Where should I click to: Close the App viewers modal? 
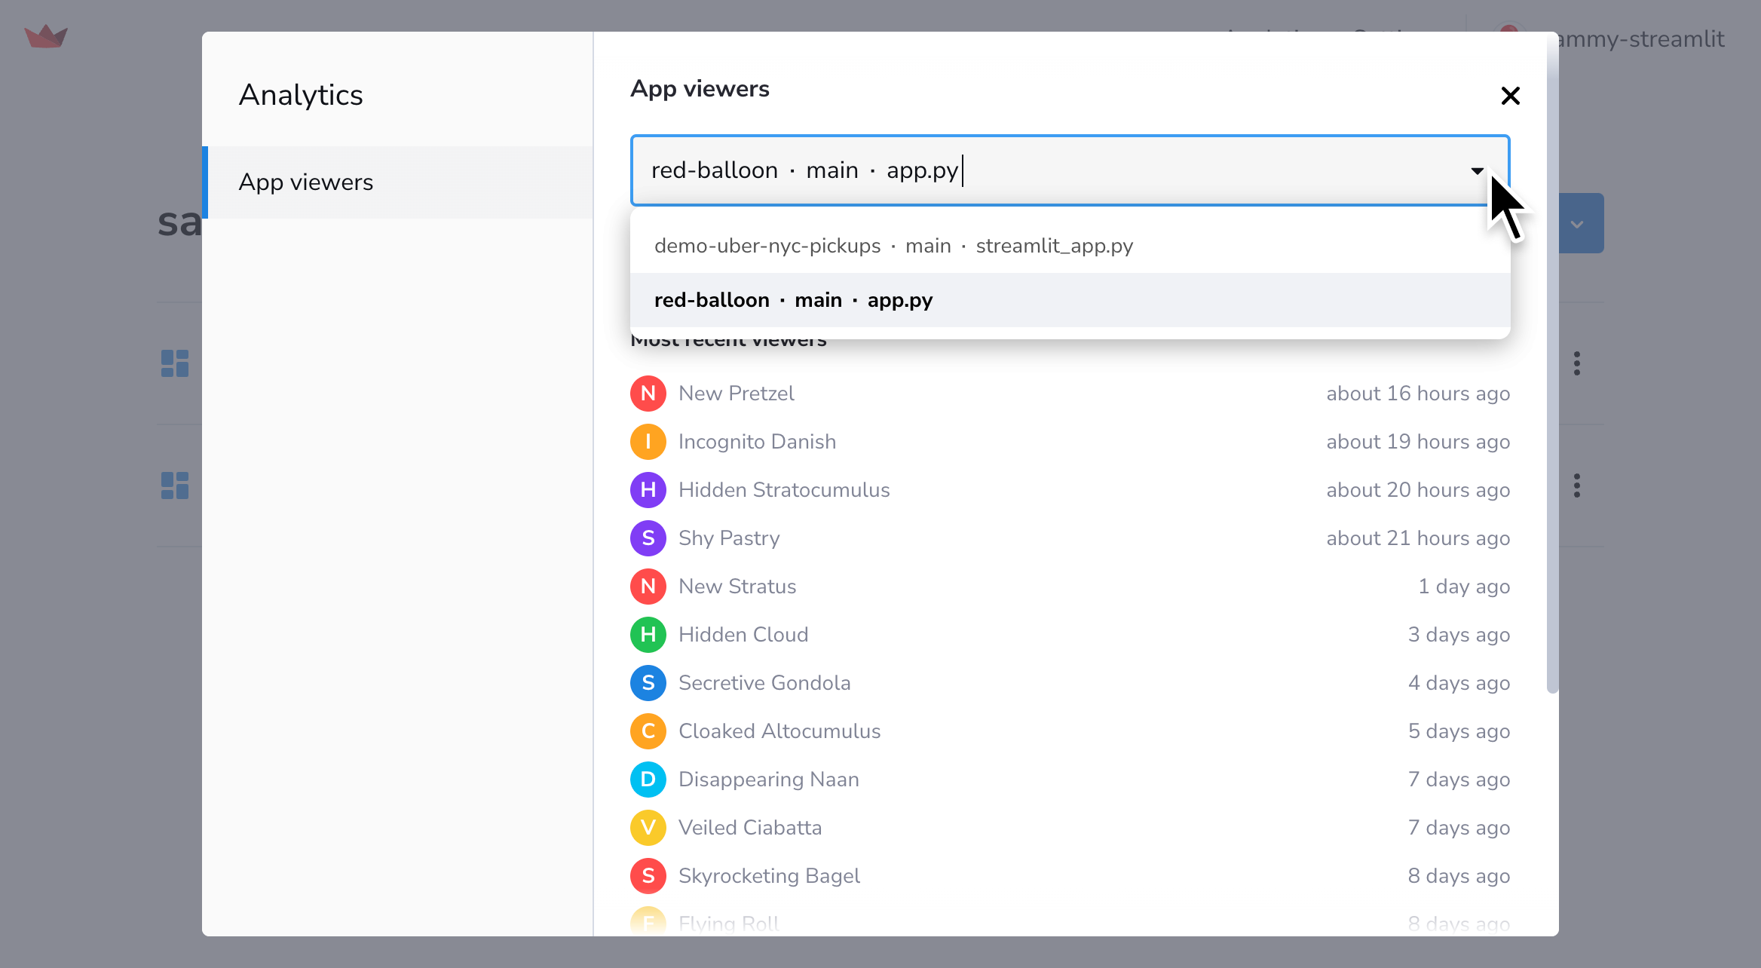pyautogui.click(x=1510, y=96)
